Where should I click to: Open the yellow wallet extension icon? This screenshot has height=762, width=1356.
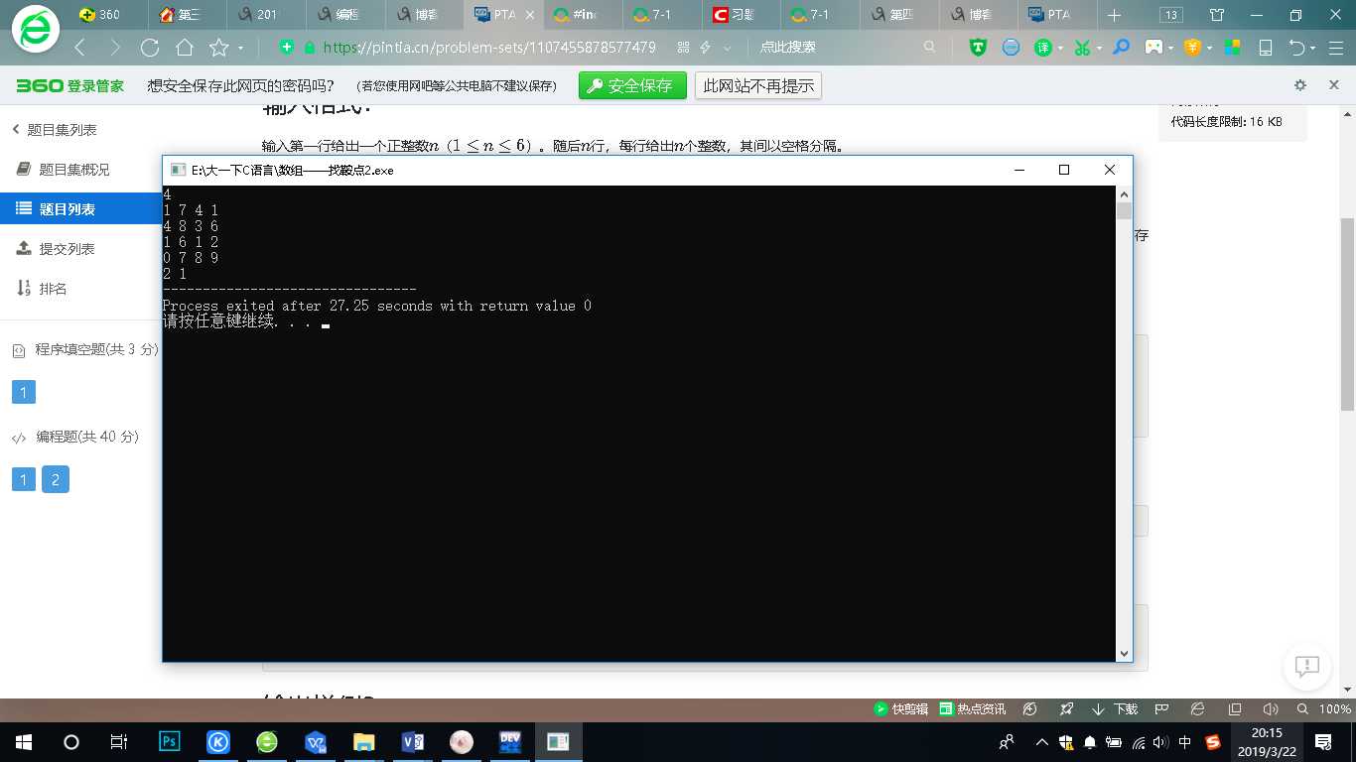click(1192, 48)
